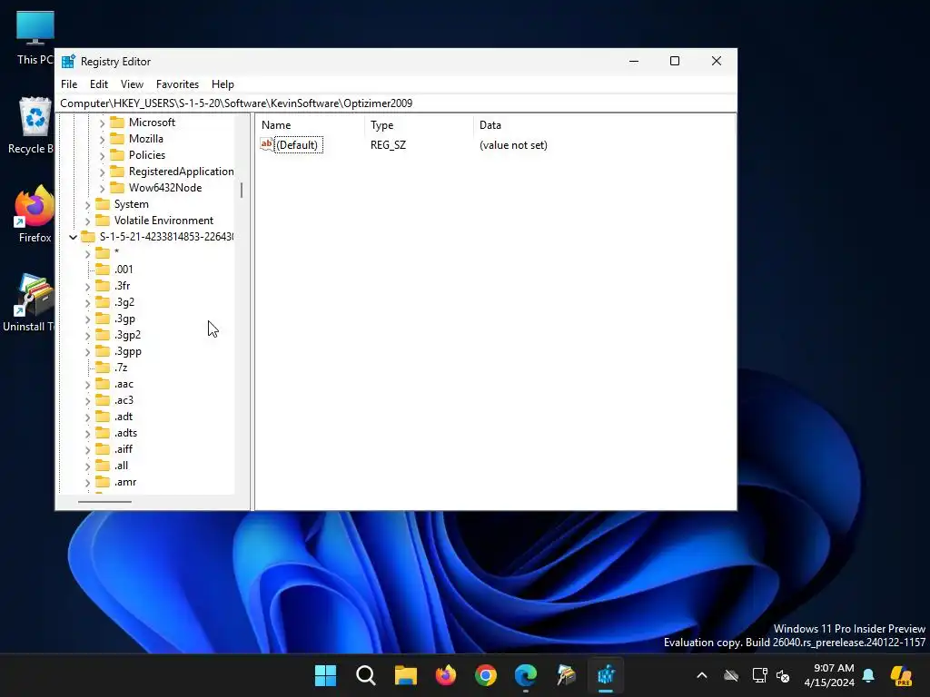
Task: Select the .3gp2 key
Action: [x=127, y=335]
